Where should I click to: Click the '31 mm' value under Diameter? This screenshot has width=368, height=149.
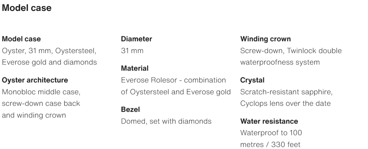(x=132, y=51)
